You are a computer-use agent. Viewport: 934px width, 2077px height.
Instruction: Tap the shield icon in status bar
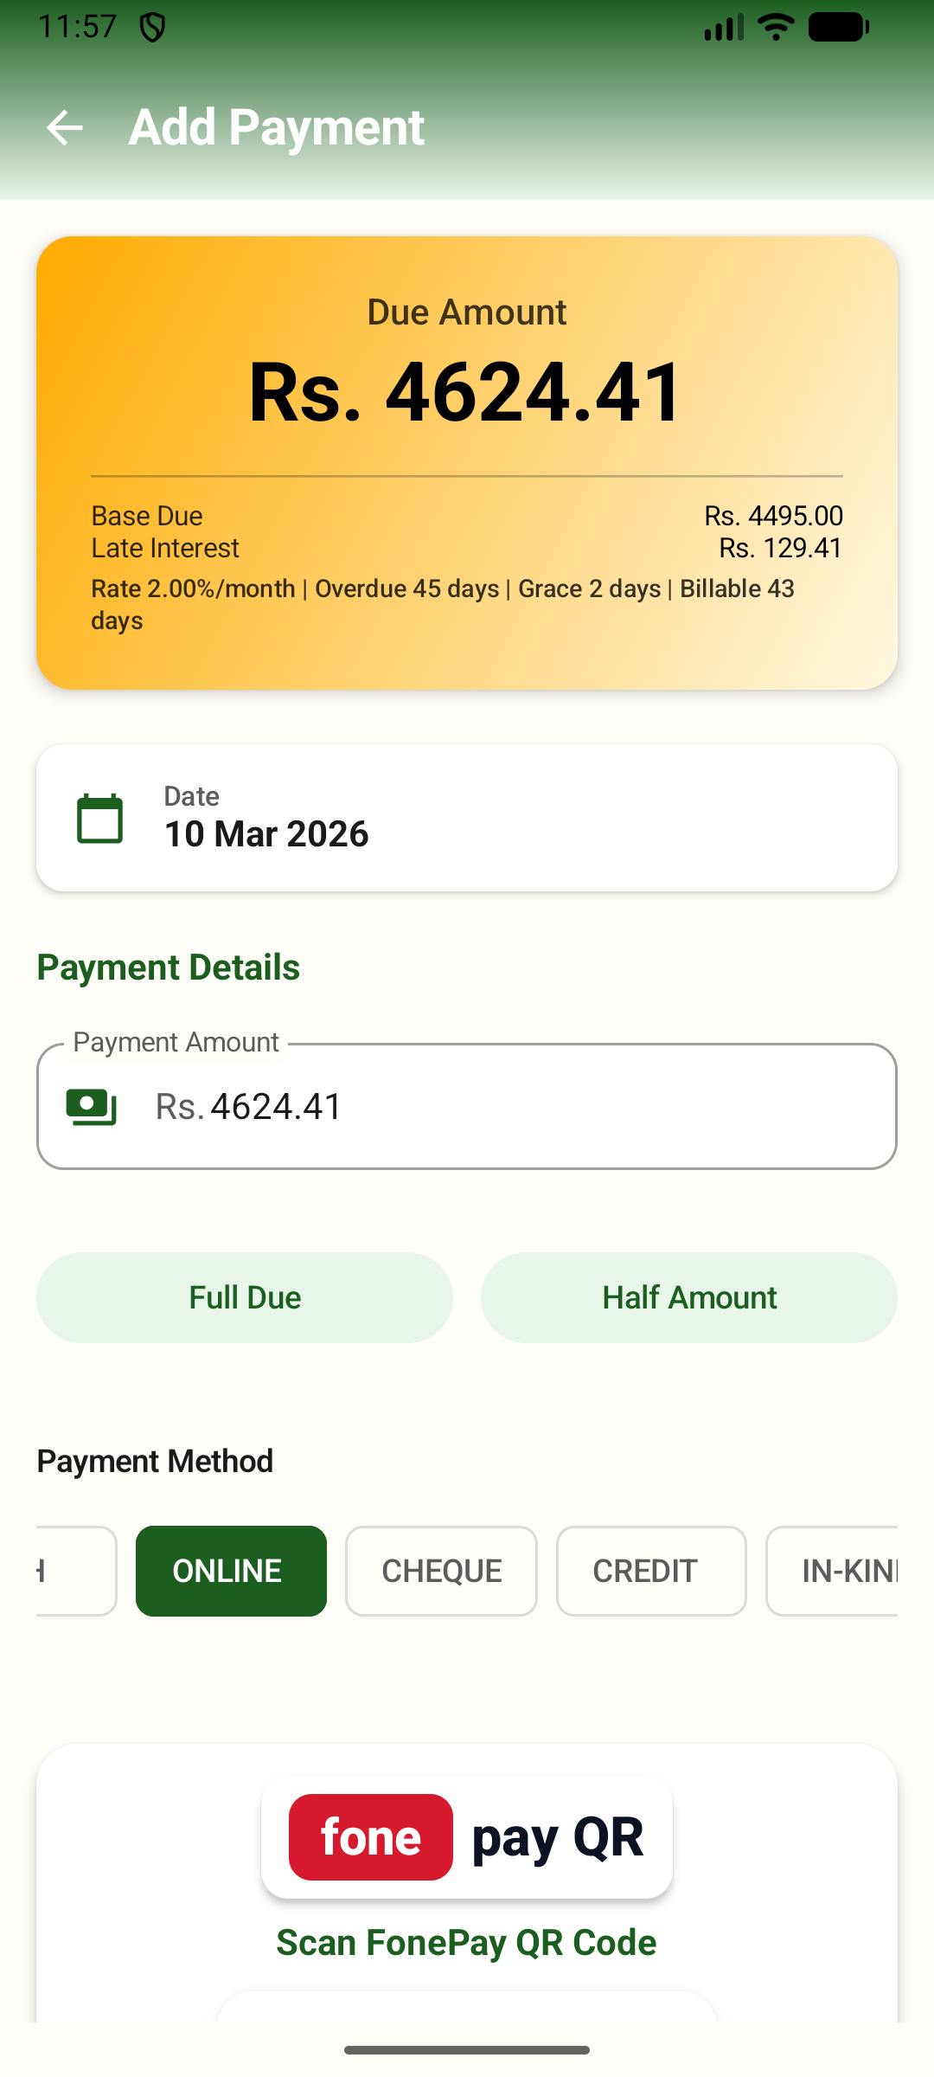click(153, 28)
